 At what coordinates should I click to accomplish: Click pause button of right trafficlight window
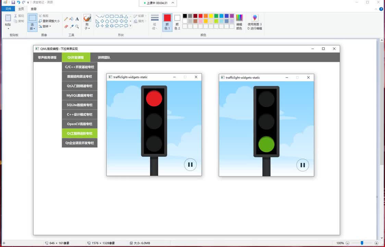302,165
